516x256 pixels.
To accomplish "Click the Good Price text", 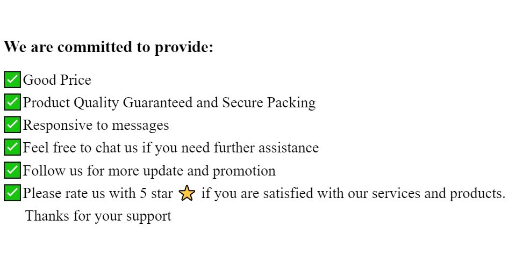I will point(57,80).
